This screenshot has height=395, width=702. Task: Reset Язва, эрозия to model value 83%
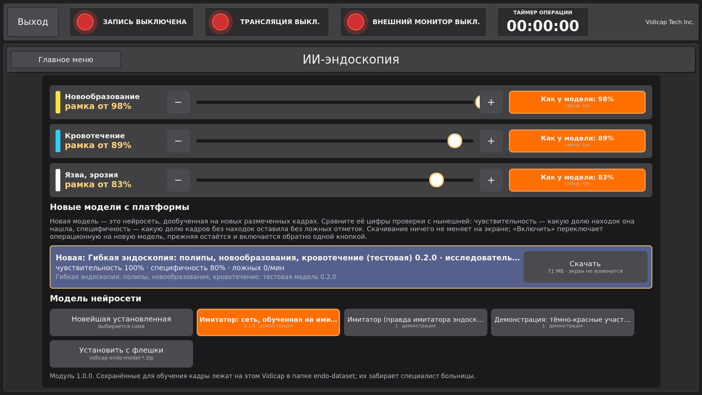(577, 180)
